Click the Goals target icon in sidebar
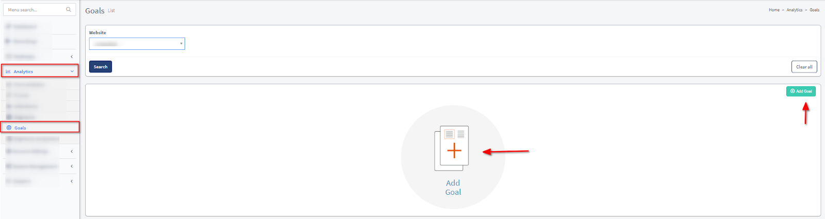Screen dimensions: 825x219 coord(9,127)
